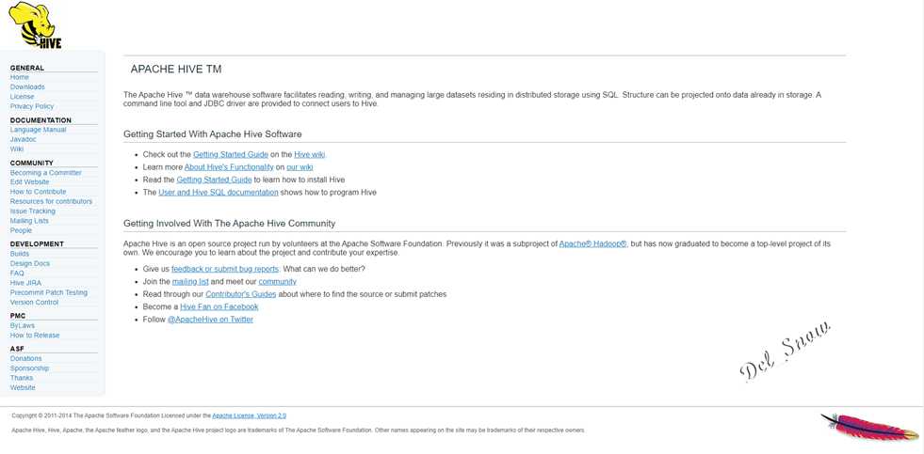
Task: Open the first Getting Started Guide link
Action: [231, 155]
